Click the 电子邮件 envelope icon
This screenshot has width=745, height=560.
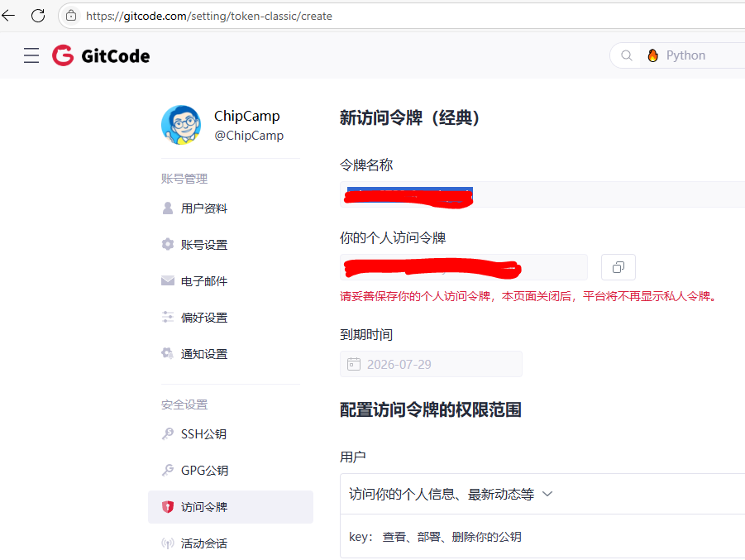167,280
